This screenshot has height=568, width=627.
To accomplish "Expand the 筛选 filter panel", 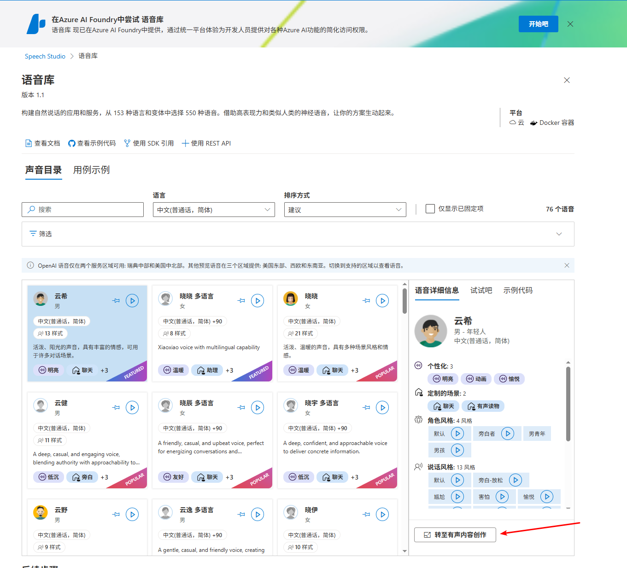I will (298, 234).
